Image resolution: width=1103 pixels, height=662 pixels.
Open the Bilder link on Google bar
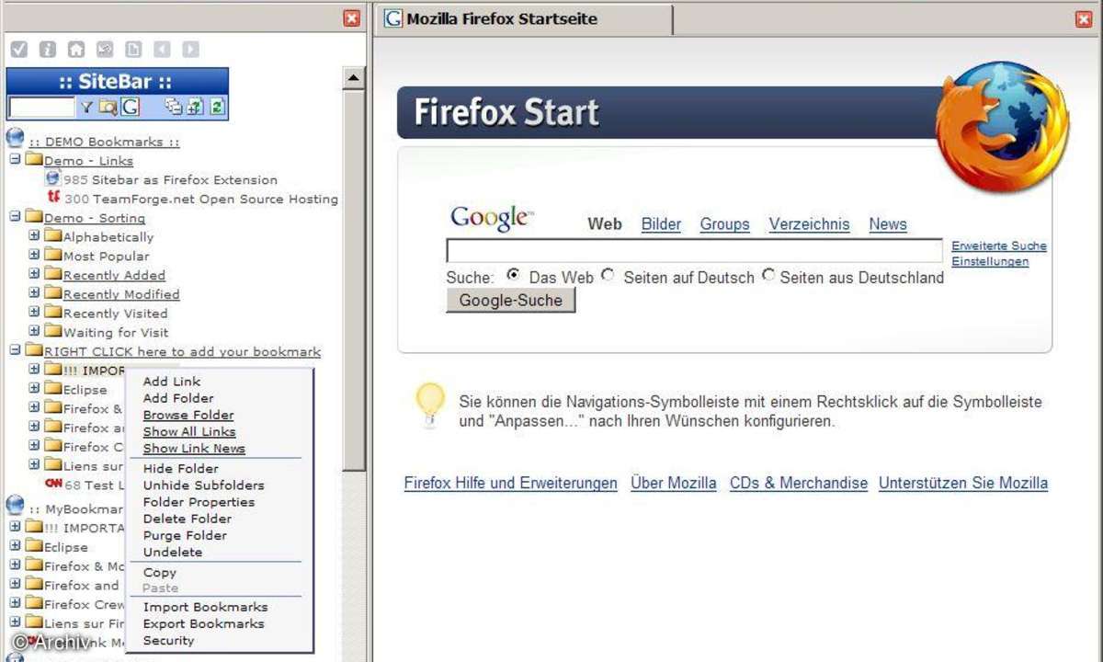tap(661, 223)
